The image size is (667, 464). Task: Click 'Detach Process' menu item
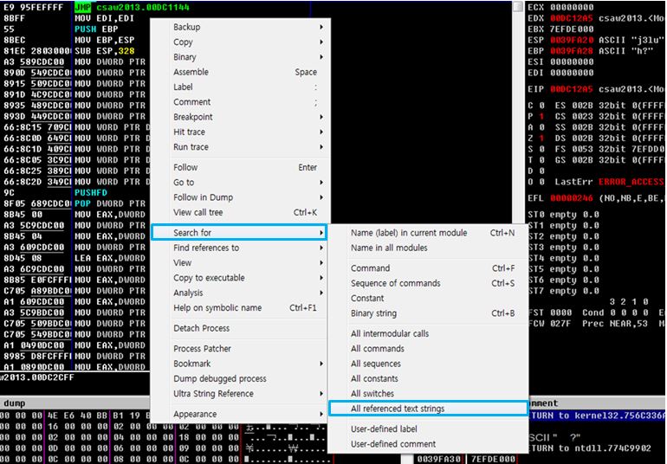click(x=201, y=328)
